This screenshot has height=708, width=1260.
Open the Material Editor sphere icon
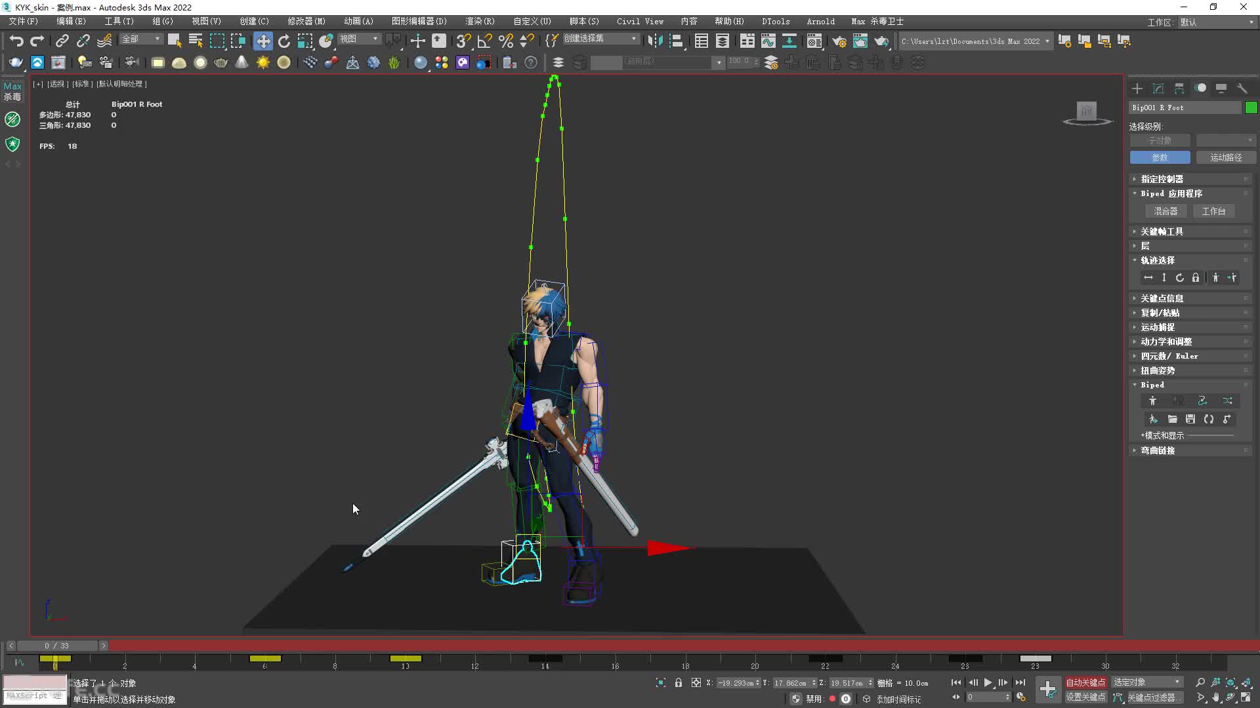tap(814, 41)
